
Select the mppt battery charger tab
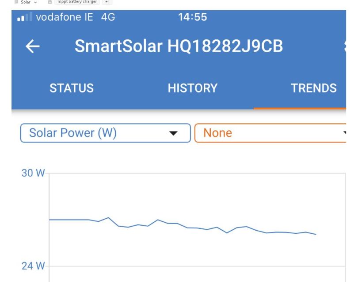point(77,2)
